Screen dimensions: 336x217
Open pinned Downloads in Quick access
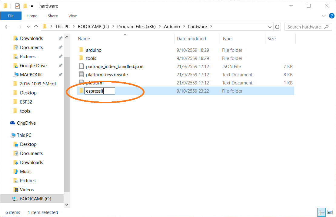(31, 38)
